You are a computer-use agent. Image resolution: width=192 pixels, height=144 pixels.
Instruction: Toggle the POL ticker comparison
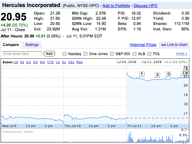pyautogui.click(x=149, y=54)
